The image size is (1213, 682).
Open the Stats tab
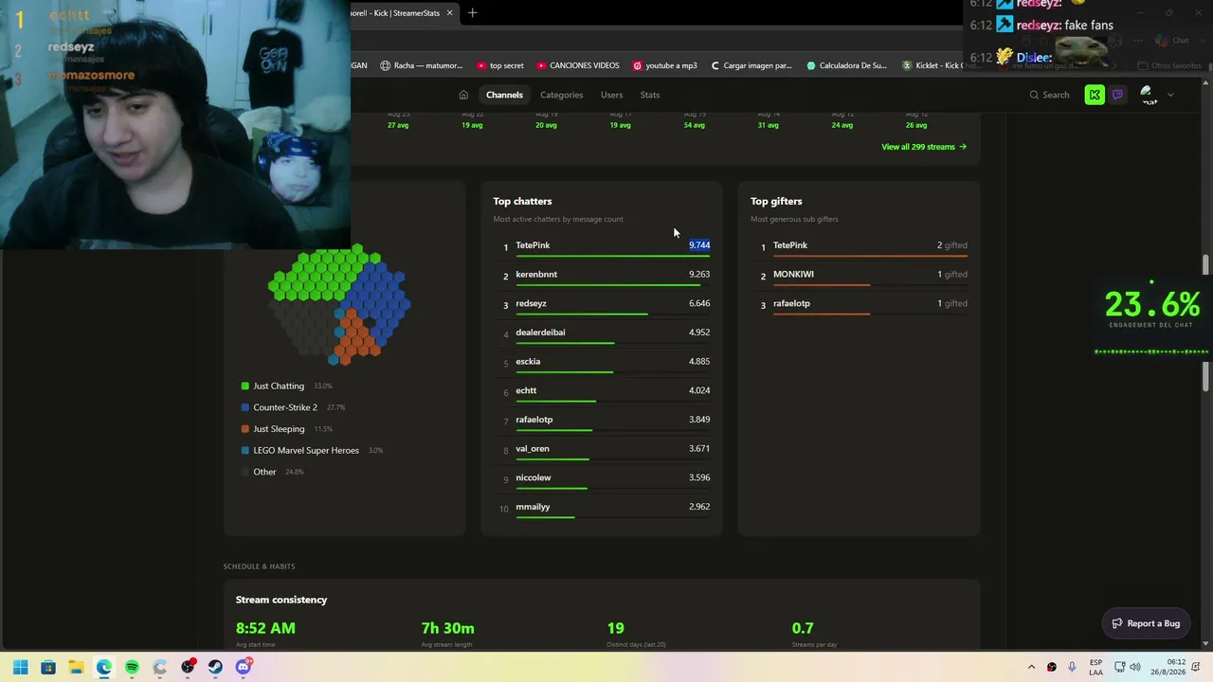point(649,95)
